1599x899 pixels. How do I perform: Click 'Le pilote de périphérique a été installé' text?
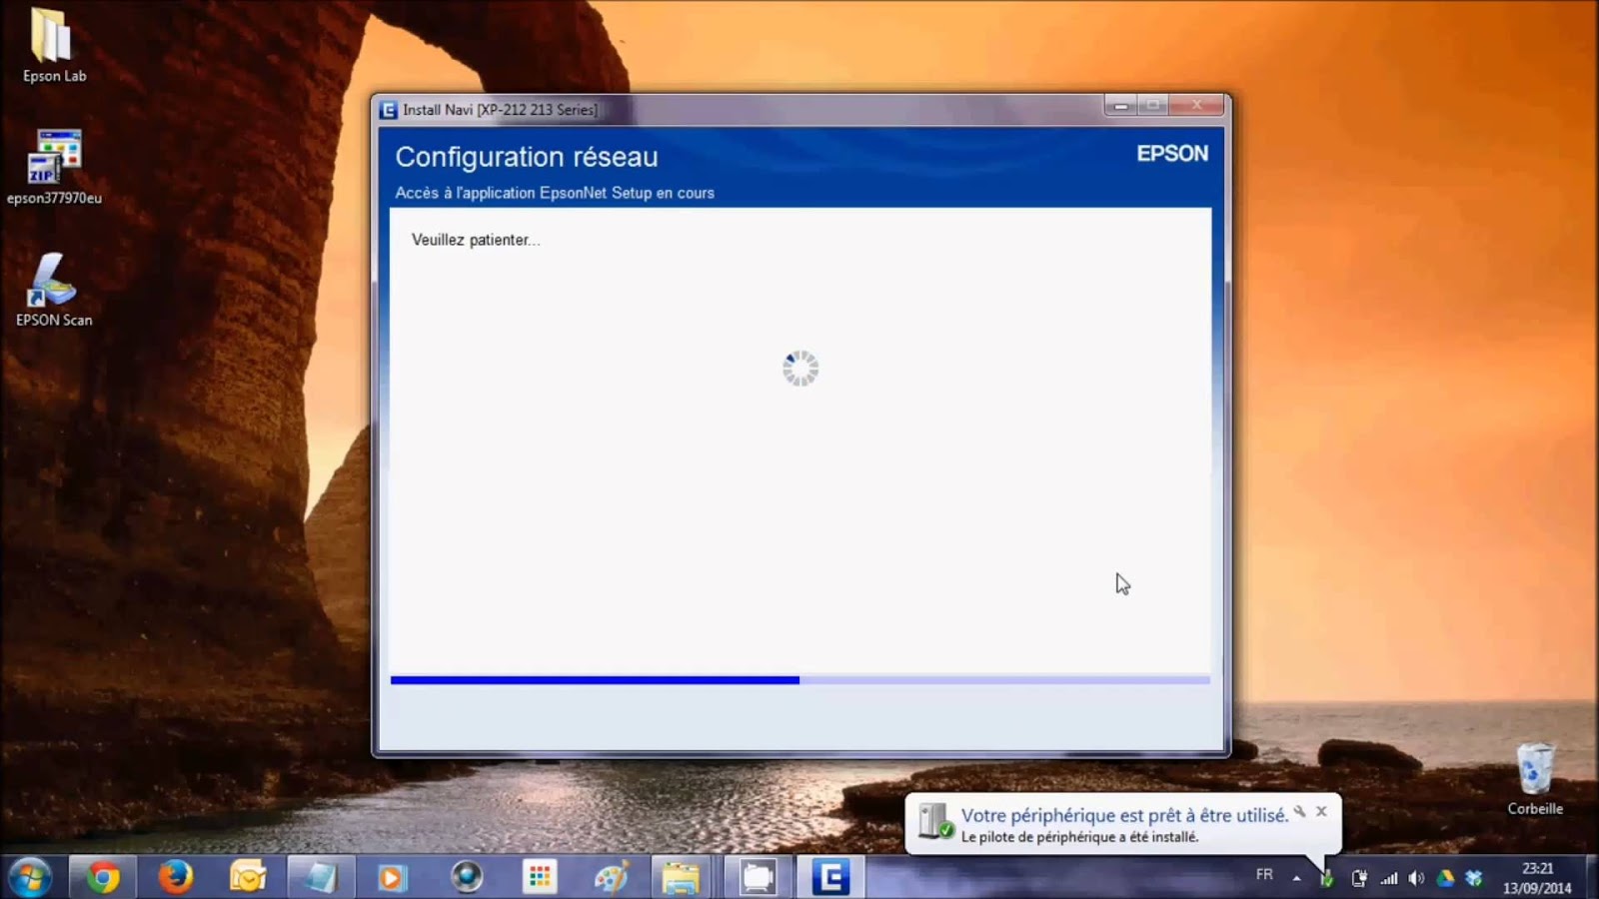[x=1079, y=837]
